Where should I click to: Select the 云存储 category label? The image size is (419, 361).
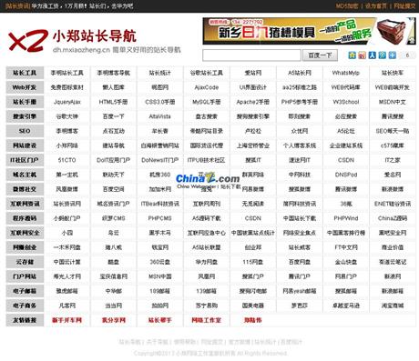[x=25, y=262]
